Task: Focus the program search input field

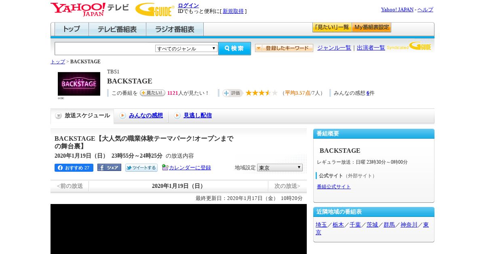Action: pos(105,48)
